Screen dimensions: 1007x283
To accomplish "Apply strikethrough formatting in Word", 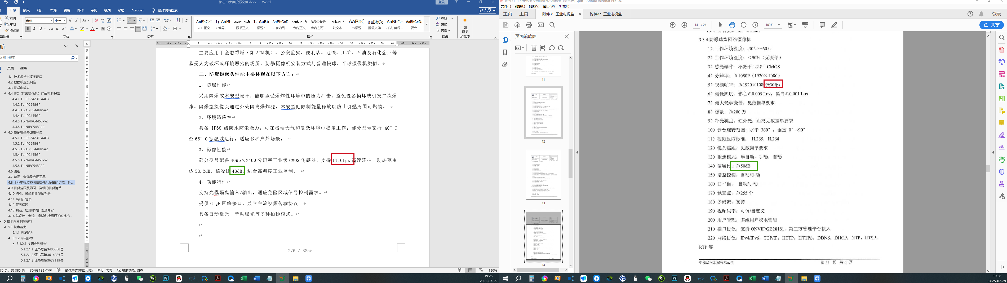I will [x=51, y=29].
